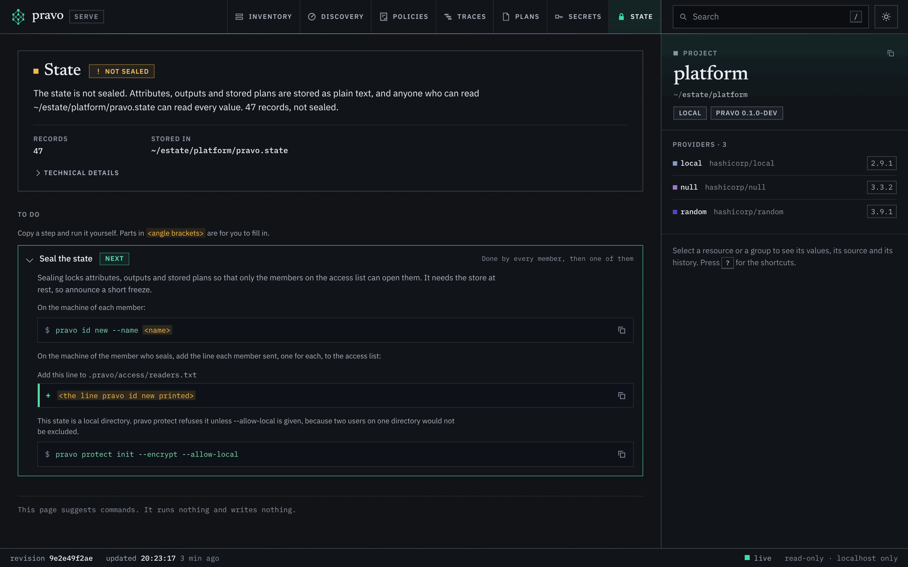
Task: Expand Technical Details section
Action: coord(77,173)
